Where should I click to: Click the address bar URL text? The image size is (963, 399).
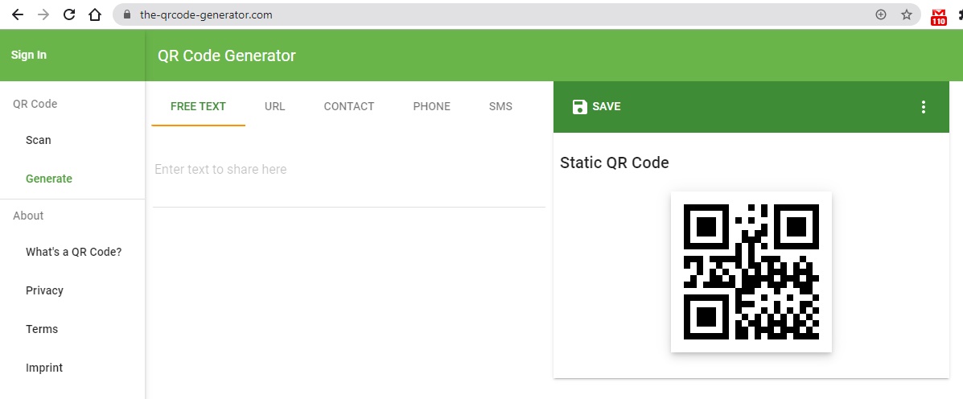[206, 14]
